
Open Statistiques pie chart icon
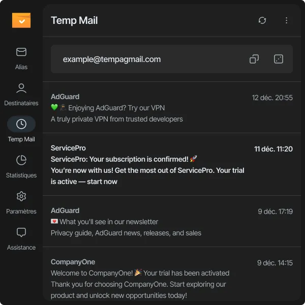[x=21, y=160]
